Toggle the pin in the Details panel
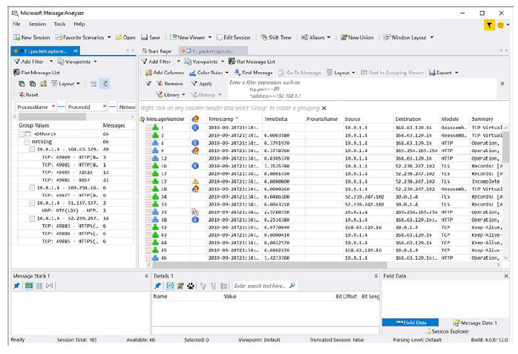 [x=159, y=286]
